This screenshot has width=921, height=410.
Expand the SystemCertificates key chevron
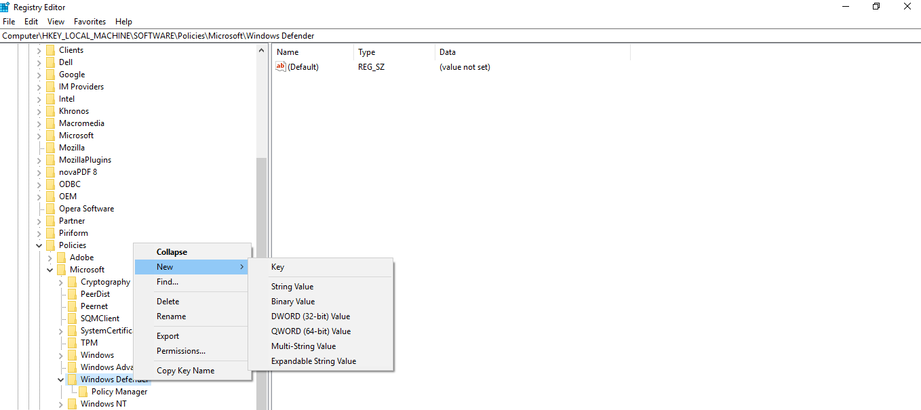[60, 330]
